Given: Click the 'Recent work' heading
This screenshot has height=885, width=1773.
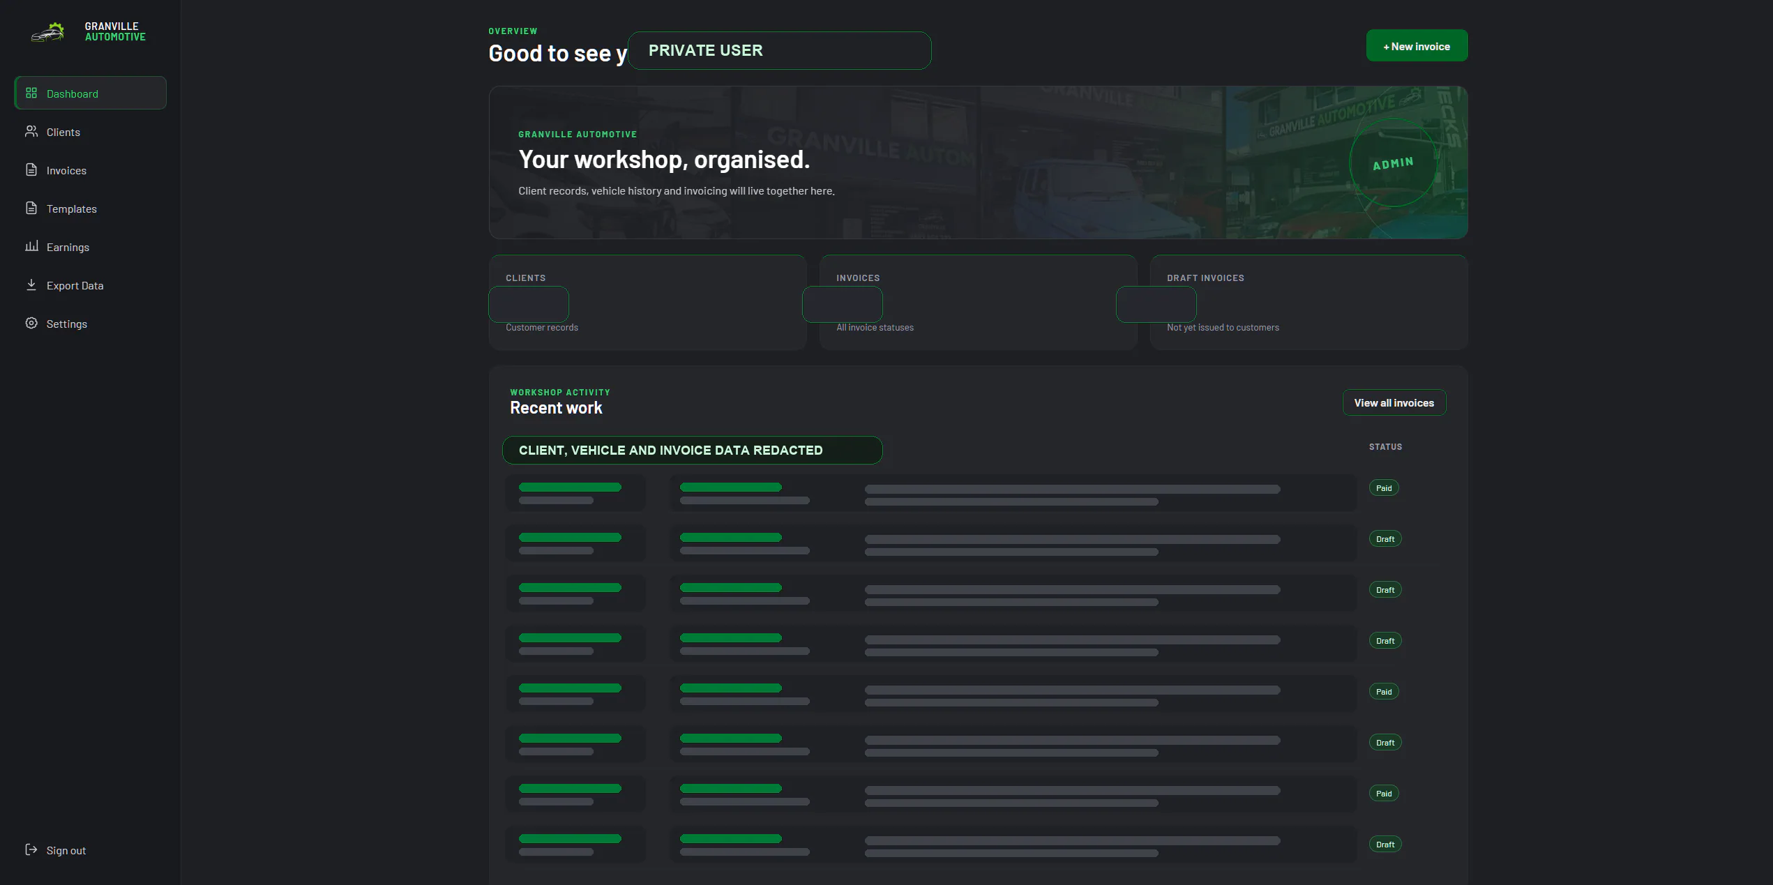Looking at the screenshot, I should tap(556, 408).
